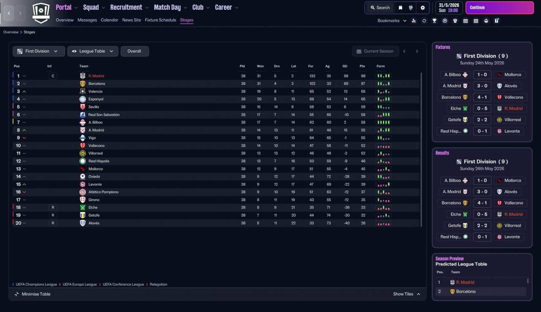541x312 pixels.
Task: Click R. Madrid in Predicted League Table
Action: (465, 282)
